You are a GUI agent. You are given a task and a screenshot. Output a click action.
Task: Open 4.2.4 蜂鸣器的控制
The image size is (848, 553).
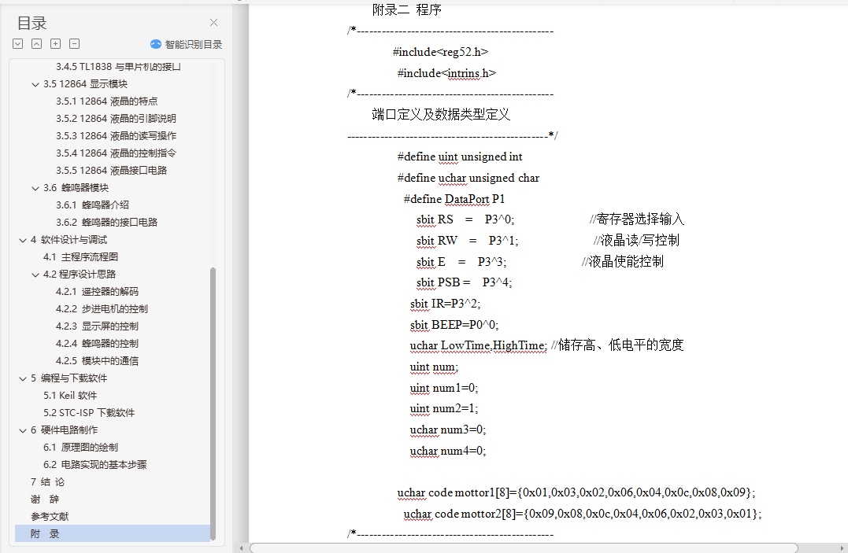(x=97, y=343)
